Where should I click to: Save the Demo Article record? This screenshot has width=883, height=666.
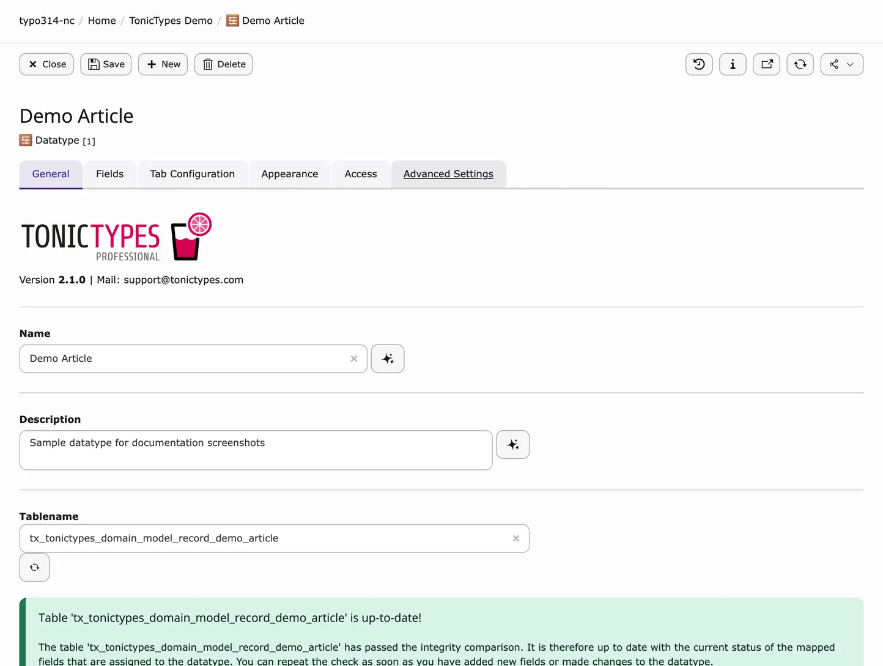(x=106, y=64)
